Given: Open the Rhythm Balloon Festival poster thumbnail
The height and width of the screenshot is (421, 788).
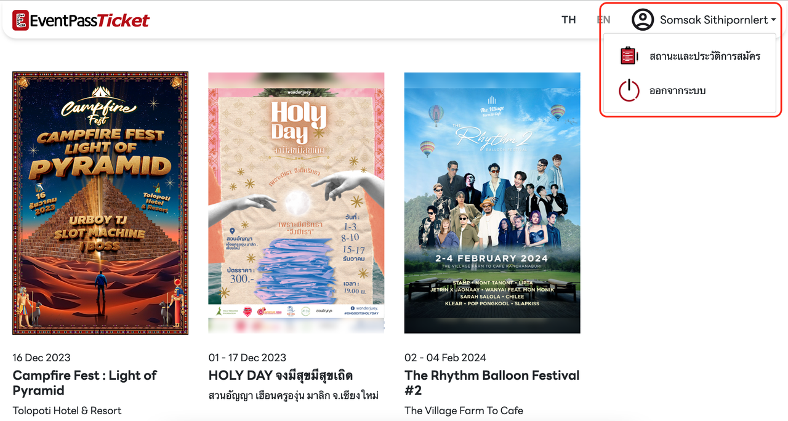Looking at the screenshot, I should point(492,203).
